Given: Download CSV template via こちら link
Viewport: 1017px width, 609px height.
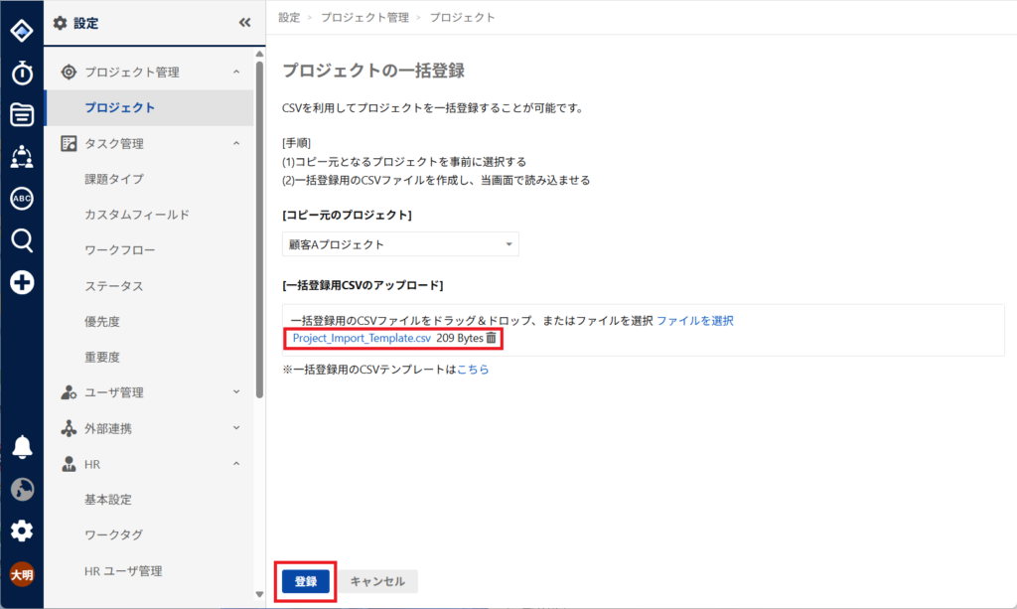Looking at the screenshot, I should [473, 370].
